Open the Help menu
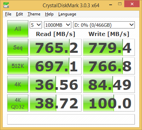The height and width of the screenshot is (130, 142). (x=49, y=14)
